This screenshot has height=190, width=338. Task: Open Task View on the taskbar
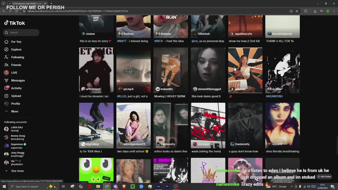tap(63, 187)
